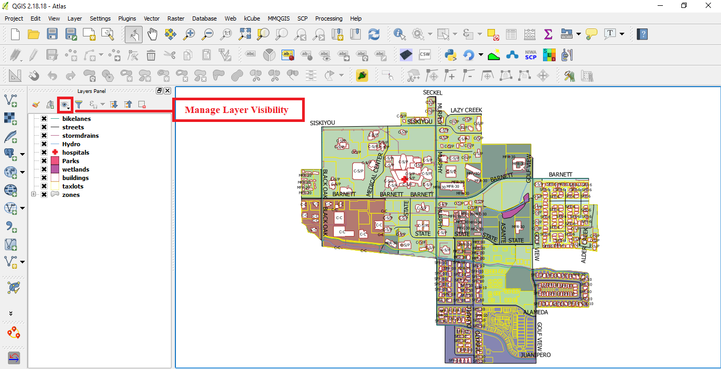Screen dimensions: 721x369
Task: Click the red hospital cross on the map
Action: 405,180
